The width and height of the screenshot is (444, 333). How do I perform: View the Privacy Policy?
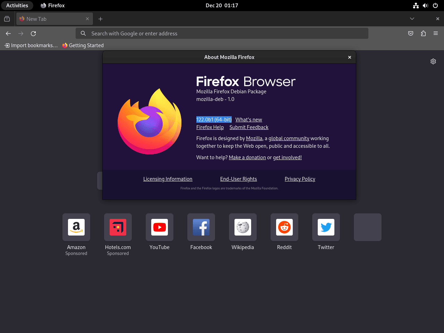300,179
